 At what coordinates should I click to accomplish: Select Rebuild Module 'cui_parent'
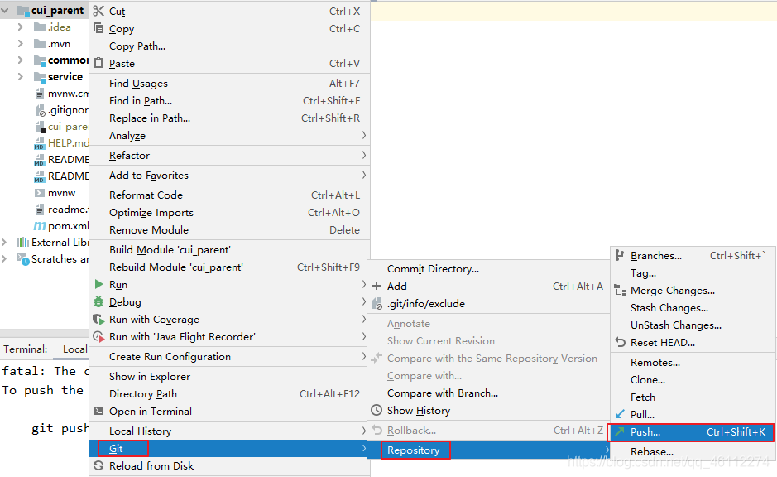coord(229,267)
